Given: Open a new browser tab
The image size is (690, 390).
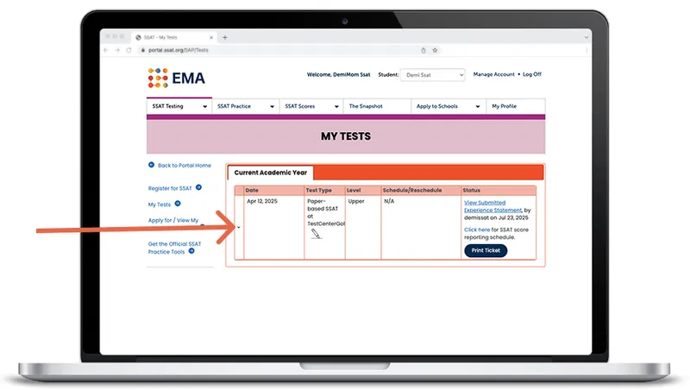Looking at the screenshot, I should pos(225,37).
